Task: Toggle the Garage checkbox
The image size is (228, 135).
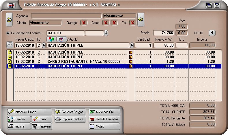Action: [x=84, y=22]
